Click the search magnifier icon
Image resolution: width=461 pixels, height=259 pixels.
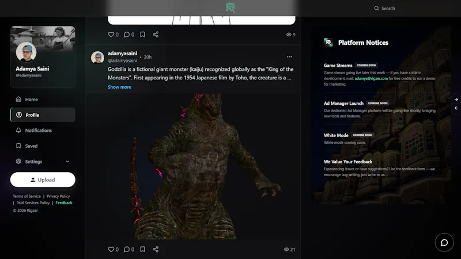(376, 8)
